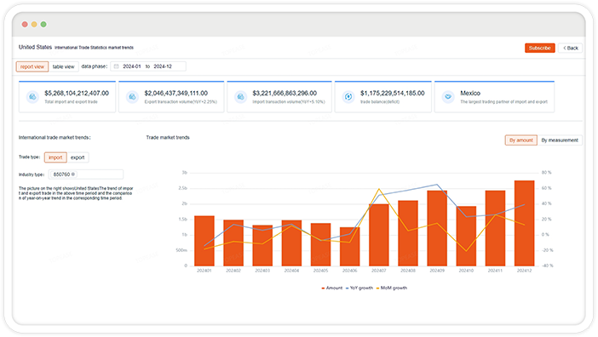Click trade balance $1,175,229,514,185.00
The image size is (598, 337).
click(393, 94)
